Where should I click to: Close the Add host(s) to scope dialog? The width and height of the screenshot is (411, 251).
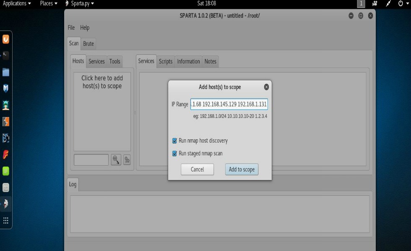point(266,87)
